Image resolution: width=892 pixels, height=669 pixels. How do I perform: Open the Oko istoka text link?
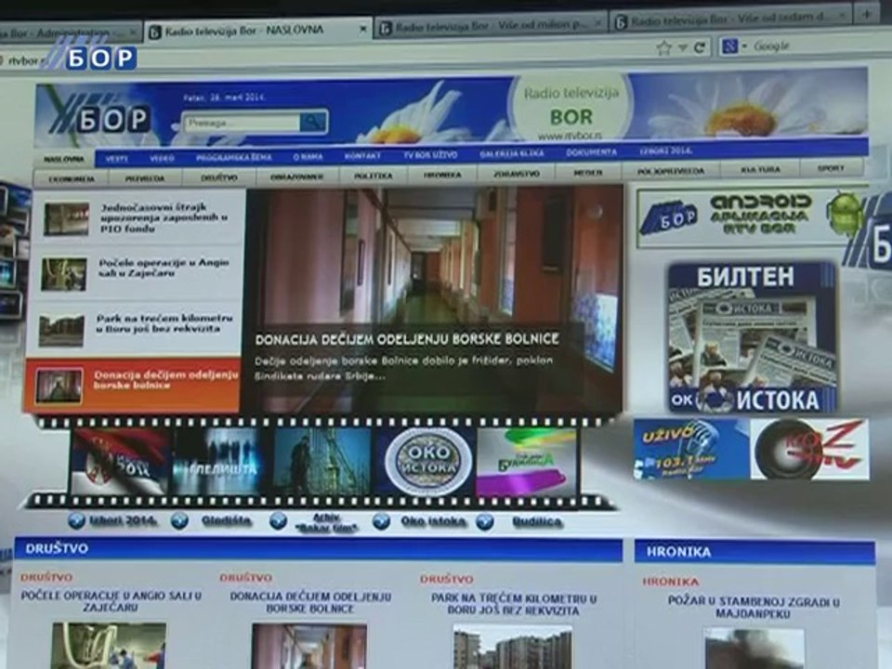433,521
